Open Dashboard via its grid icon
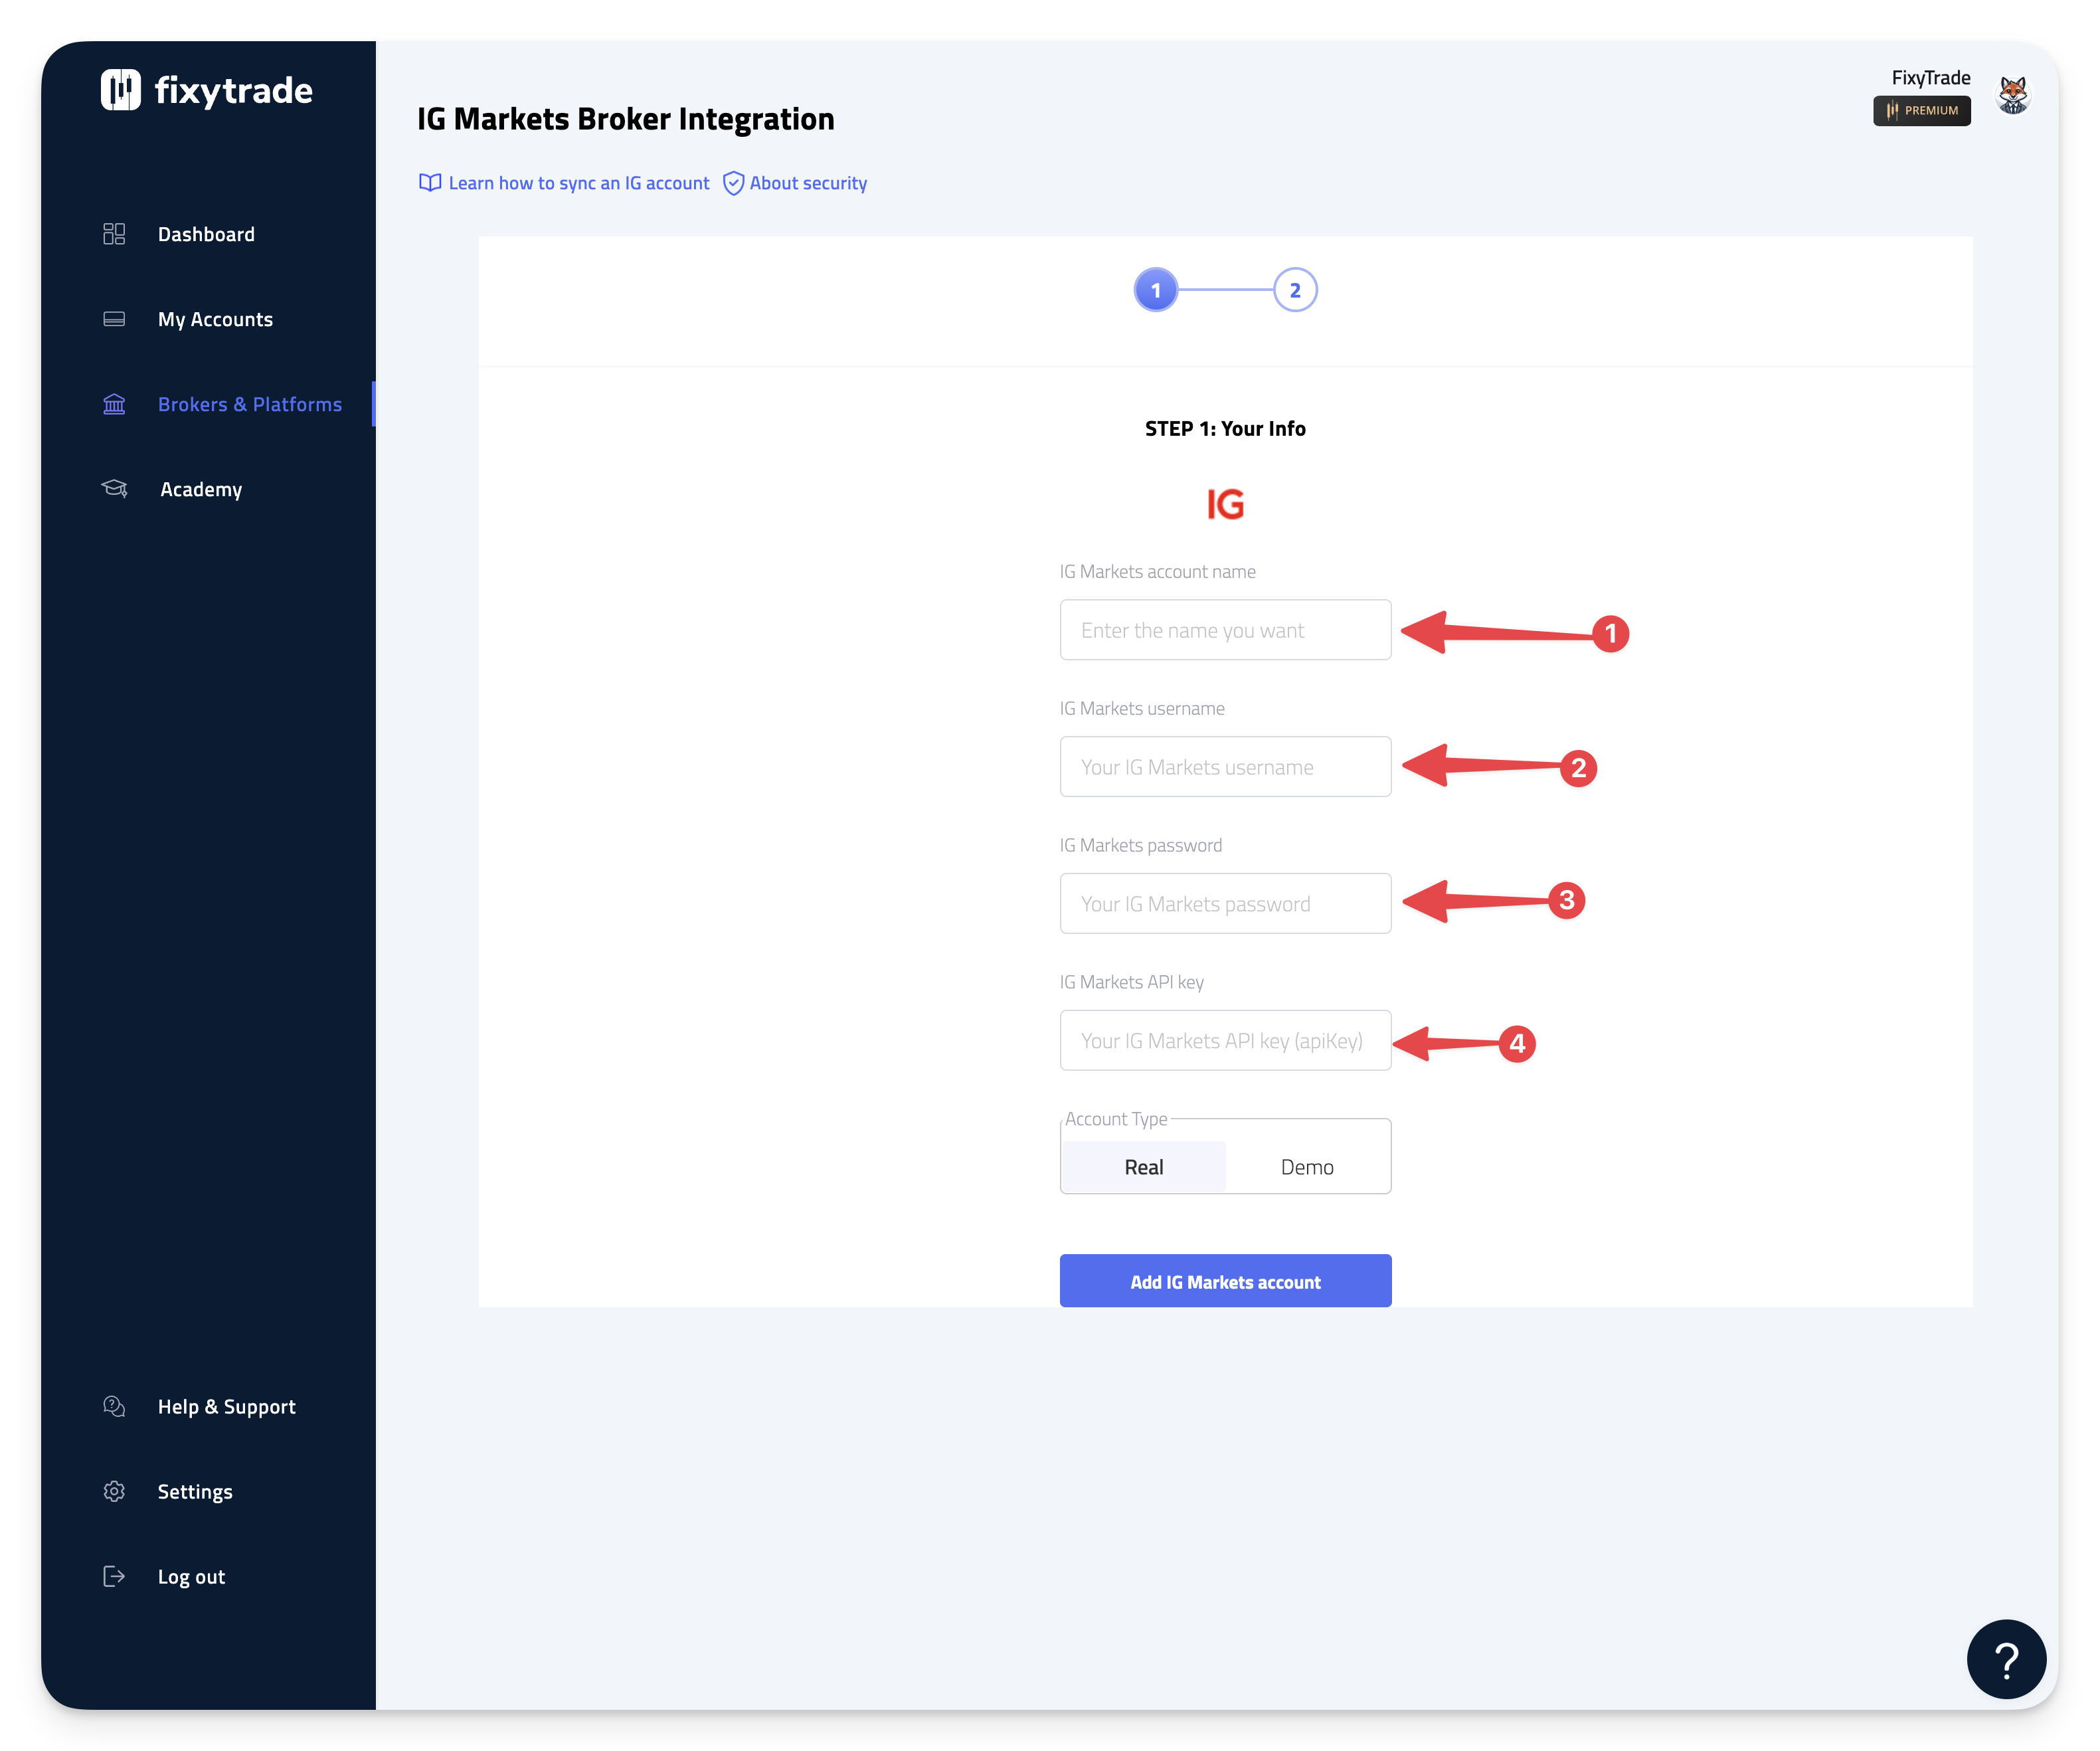This screenshot has width=2100, height=1751. pos(114,234)
